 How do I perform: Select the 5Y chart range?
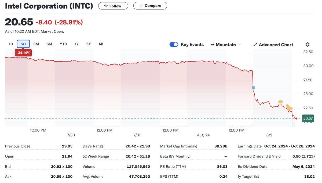(89, 44)
